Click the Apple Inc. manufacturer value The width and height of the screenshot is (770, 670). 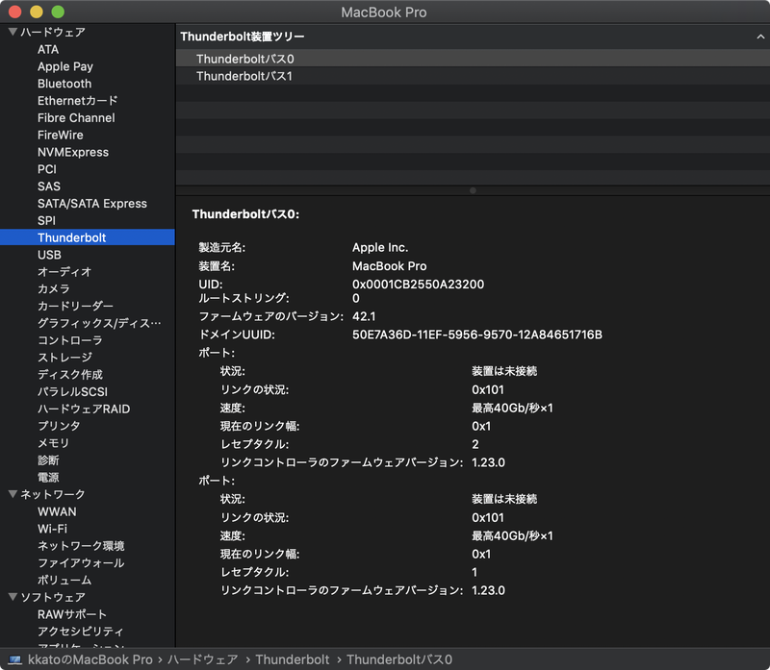pos(380,248)
